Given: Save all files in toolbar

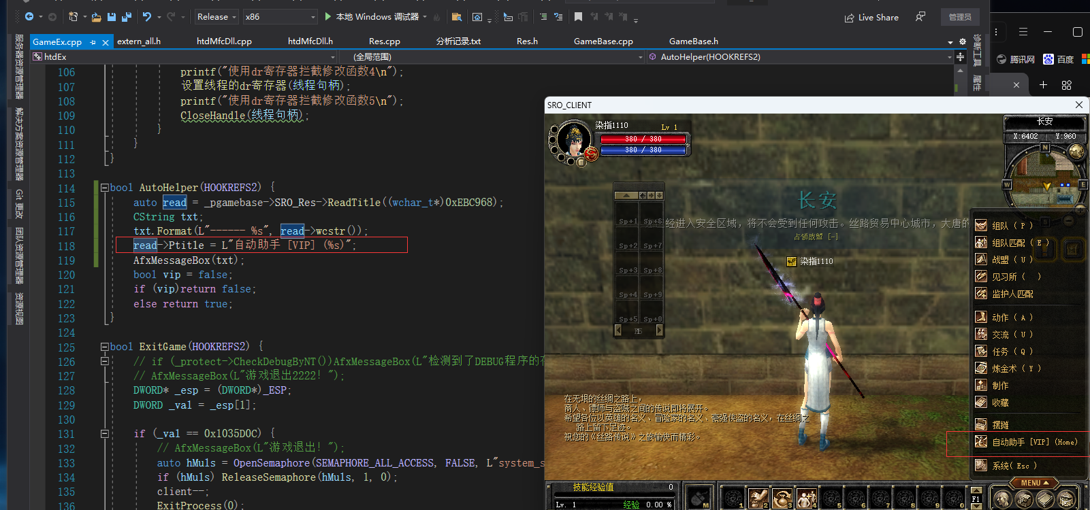Looking at the screenshot, I should coord(127,17).
